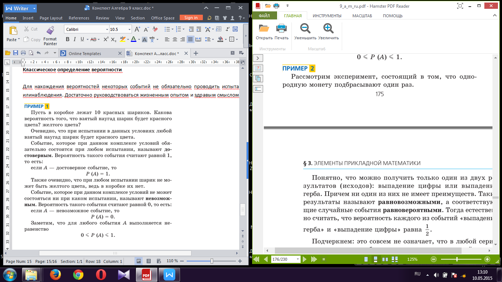The image size is (502, 282).
Task: Apply subscript X₂ formatting
Action: [x=114, y=39]
